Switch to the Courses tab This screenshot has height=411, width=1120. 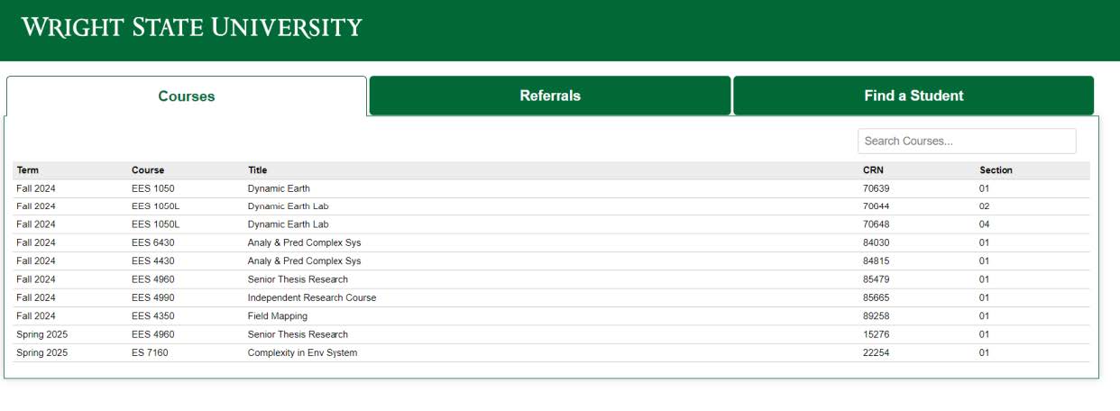[187, 96]
